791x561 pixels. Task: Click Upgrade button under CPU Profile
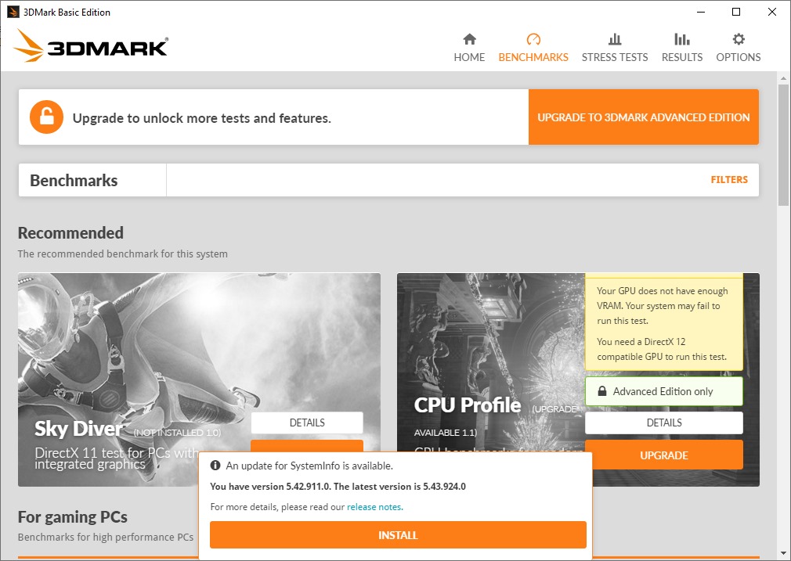point(663,455)
